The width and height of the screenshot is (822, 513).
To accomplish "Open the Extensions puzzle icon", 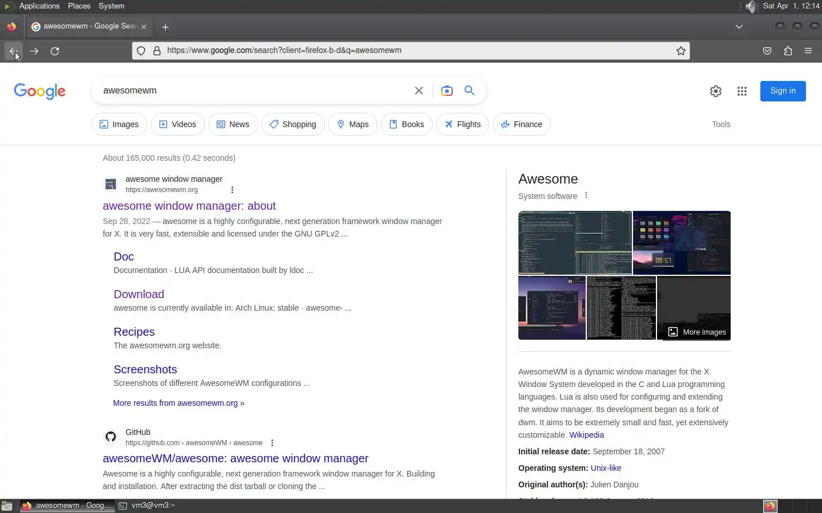I will point(788,51).
